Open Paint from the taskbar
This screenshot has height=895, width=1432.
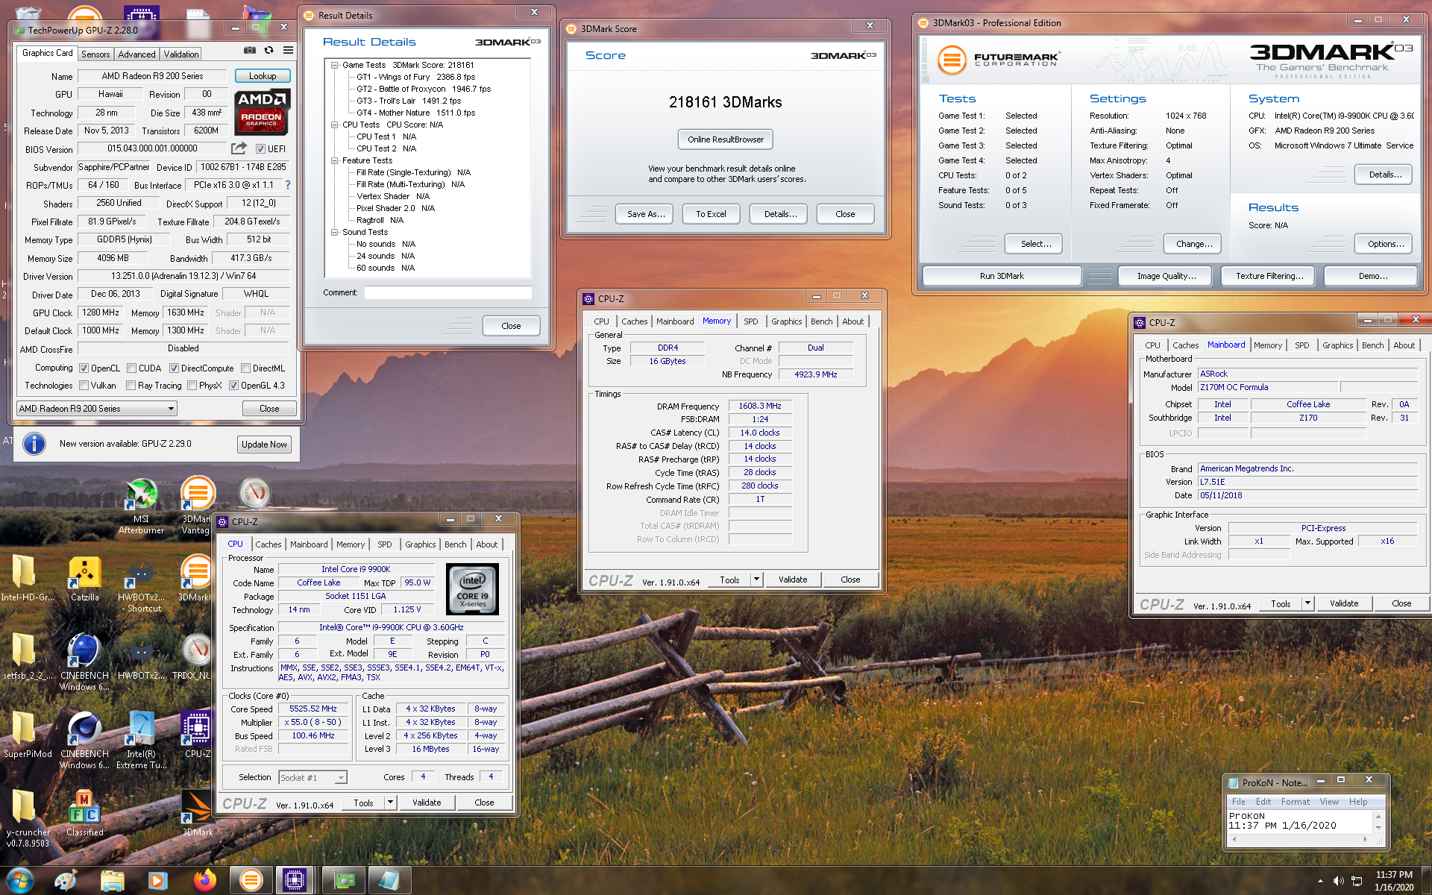[x=66, y=880]
